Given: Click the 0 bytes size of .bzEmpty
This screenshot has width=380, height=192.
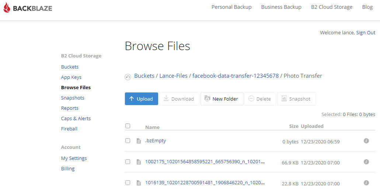Looking at the screenshot, I should (x=290, y=142).
